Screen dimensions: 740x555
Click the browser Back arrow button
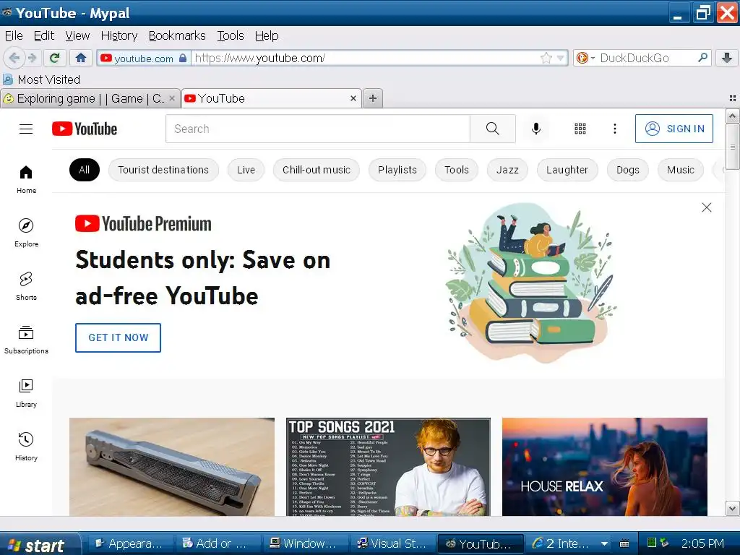[14, 58]
